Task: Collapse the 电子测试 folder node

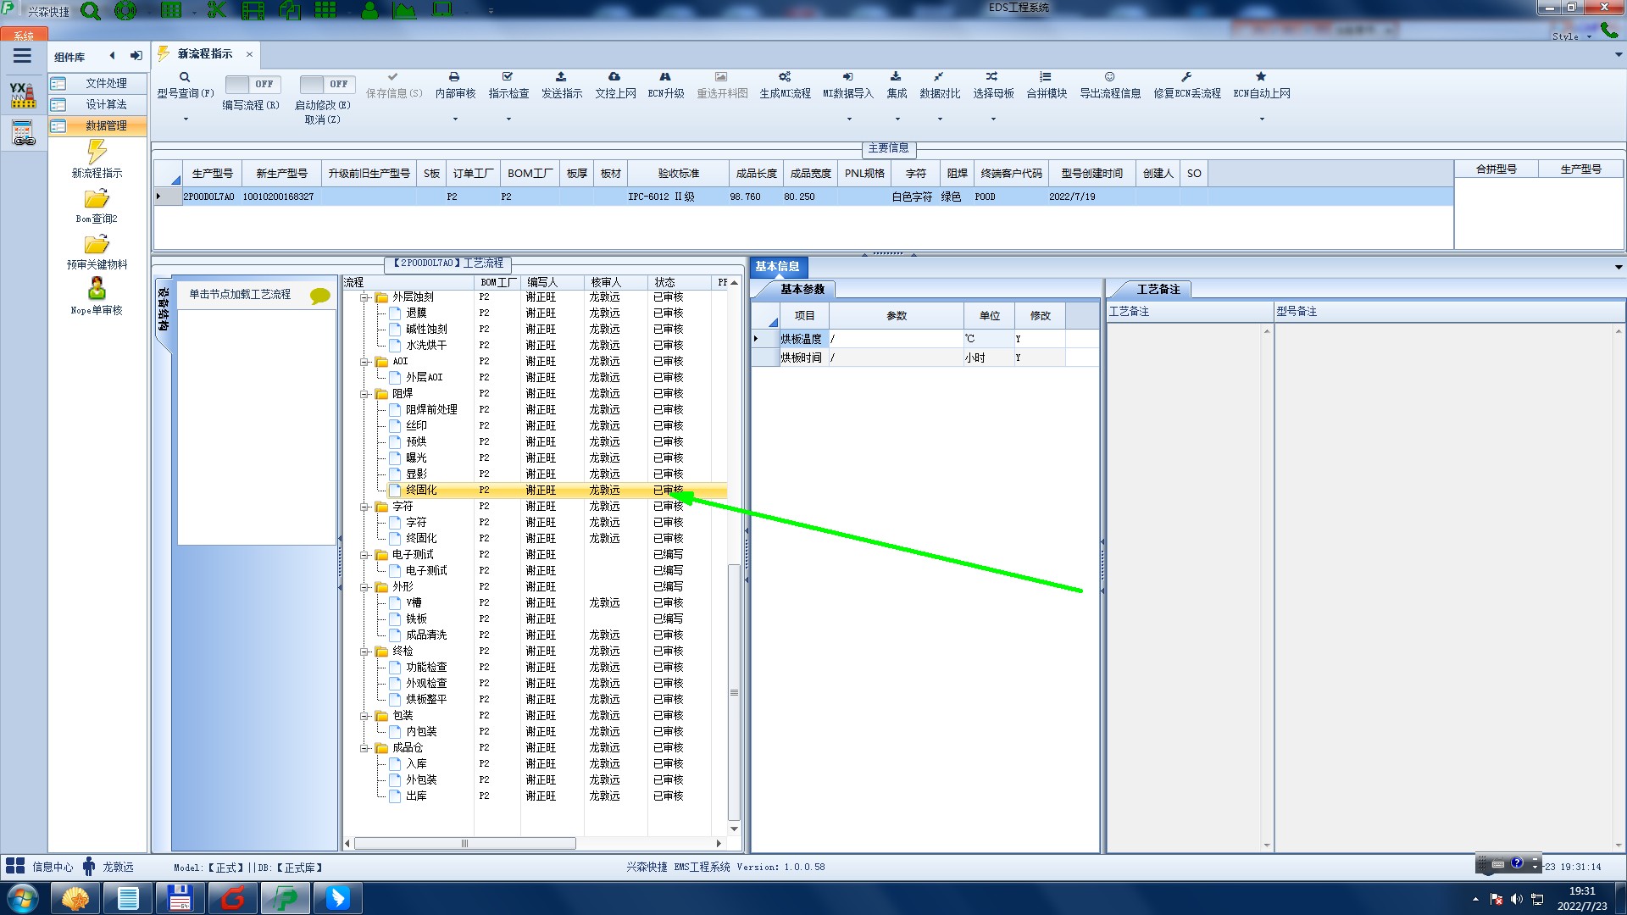Action: 364,555
